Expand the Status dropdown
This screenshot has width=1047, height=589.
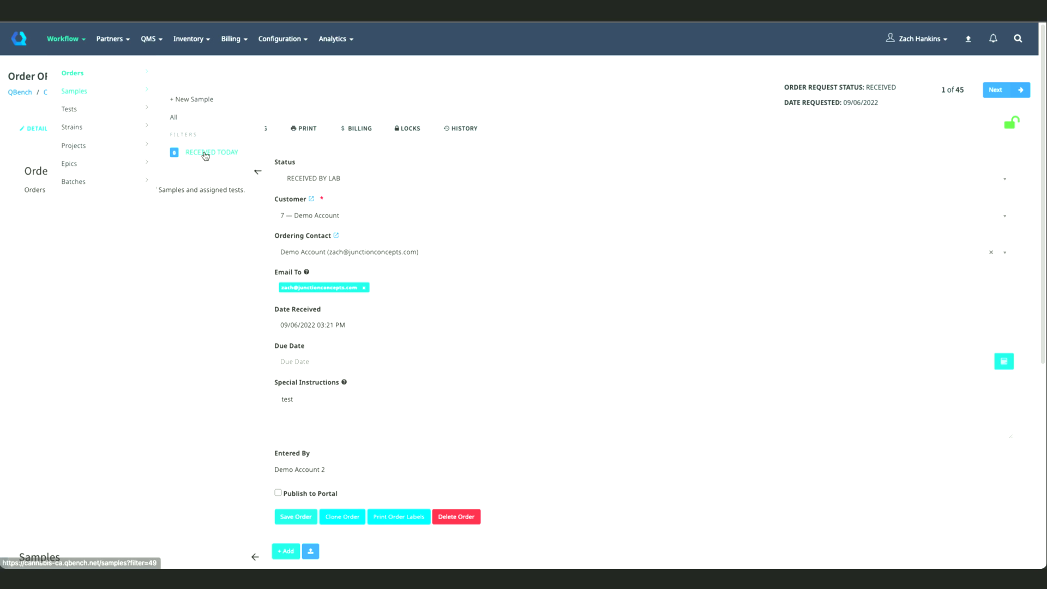coord(1004,179)
